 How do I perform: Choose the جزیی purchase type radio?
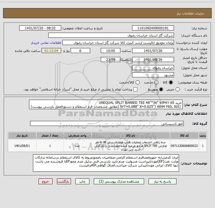177,89
